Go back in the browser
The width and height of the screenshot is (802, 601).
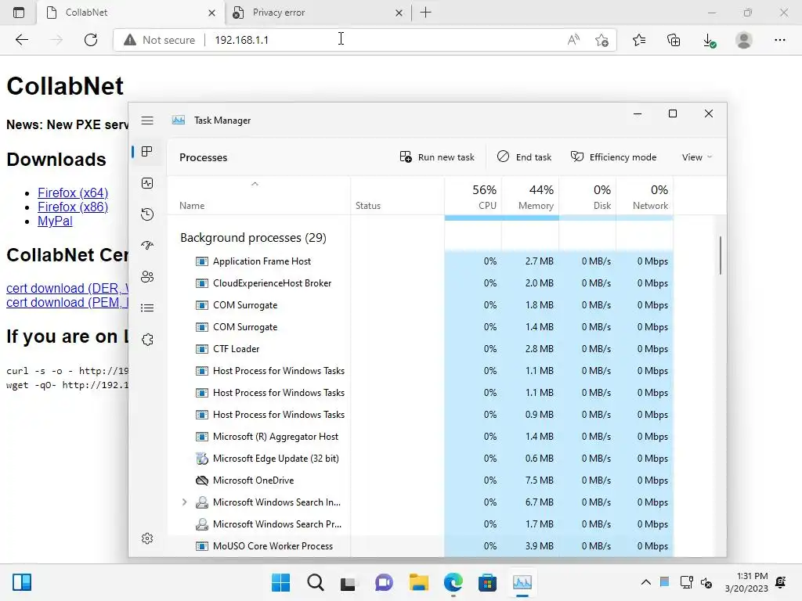21,40
